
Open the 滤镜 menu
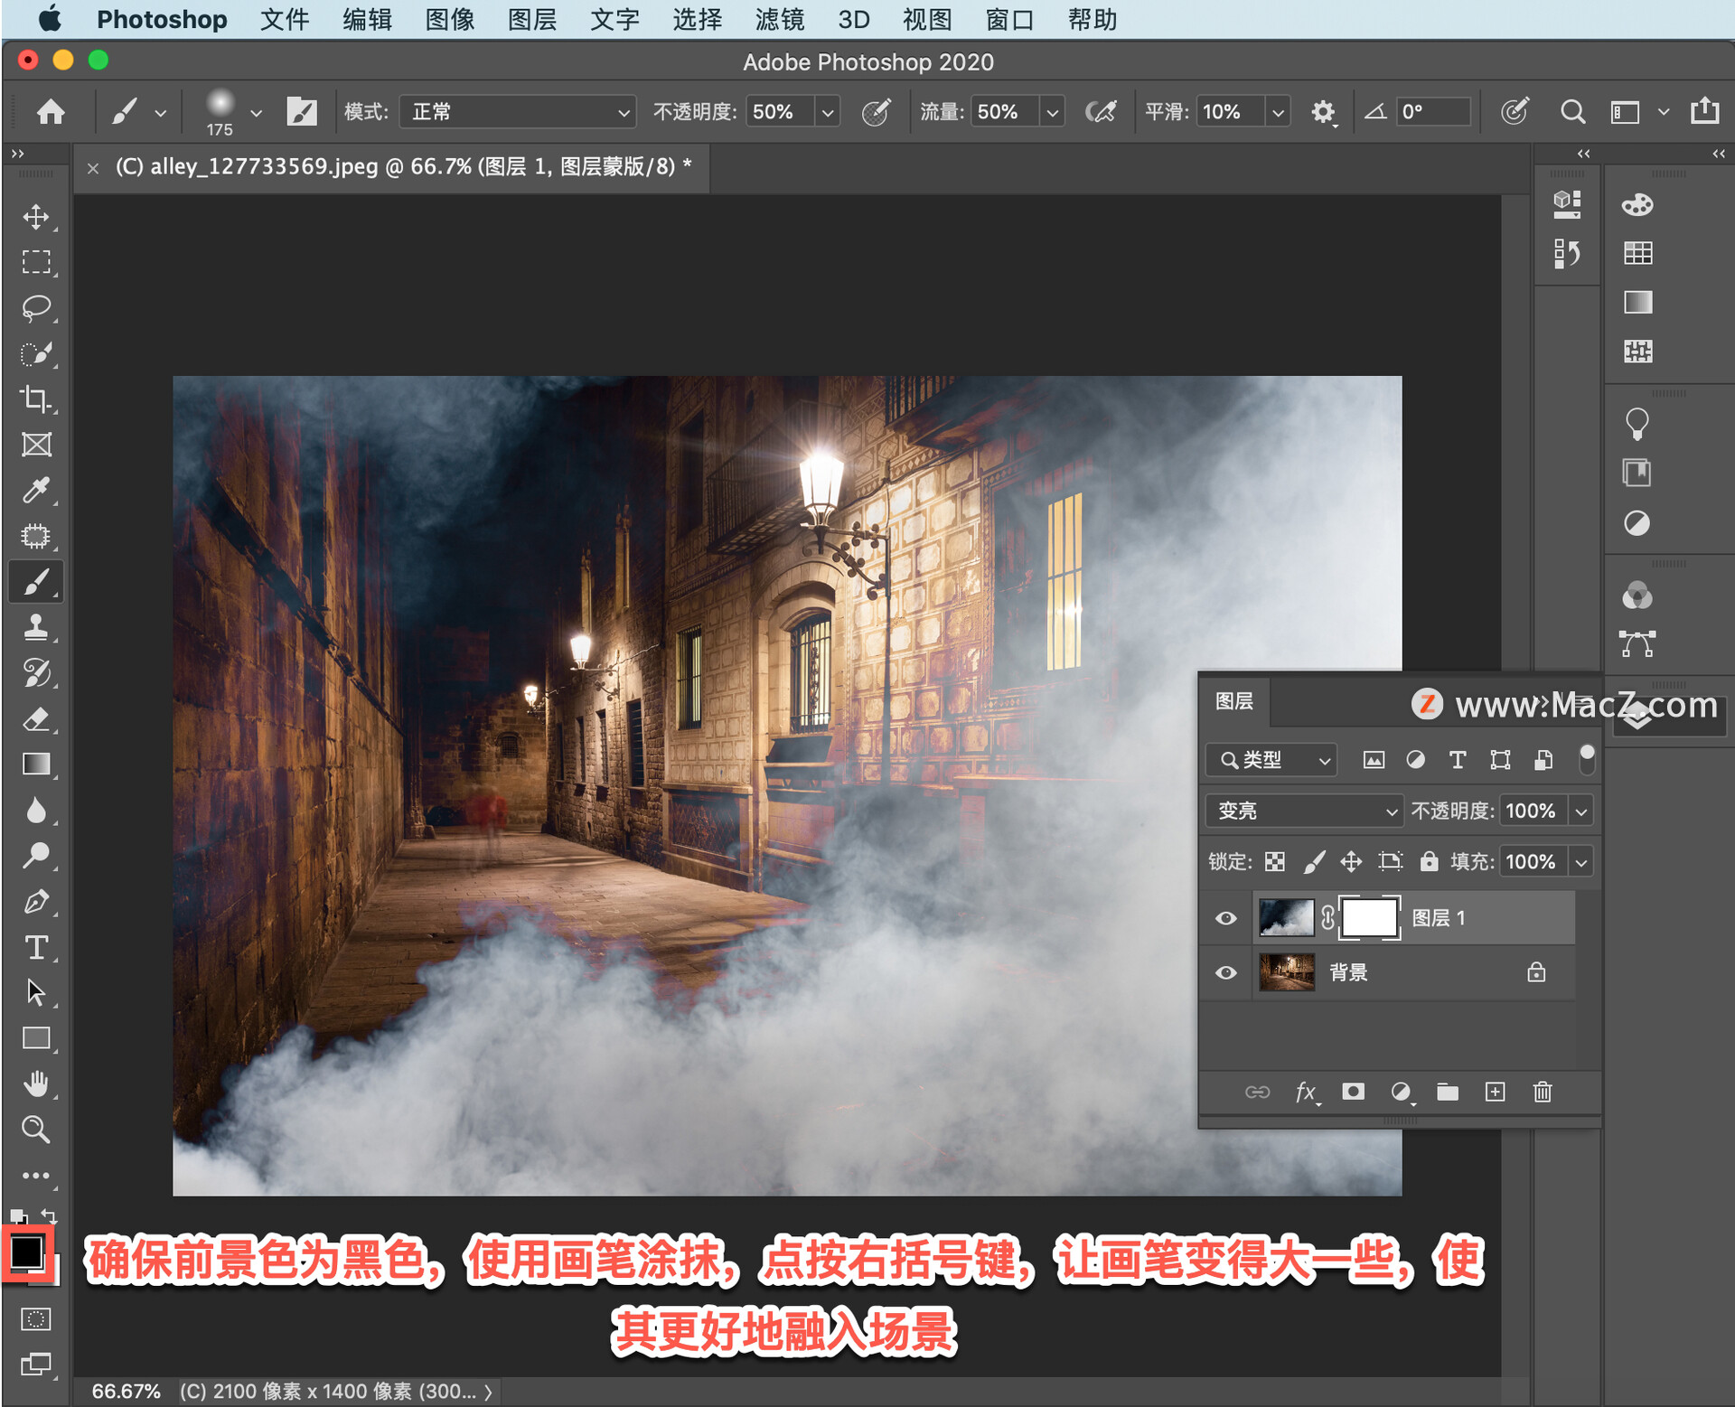click(780, 19)
